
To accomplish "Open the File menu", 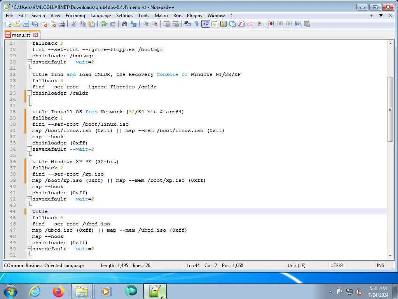I will pos(9,16).
